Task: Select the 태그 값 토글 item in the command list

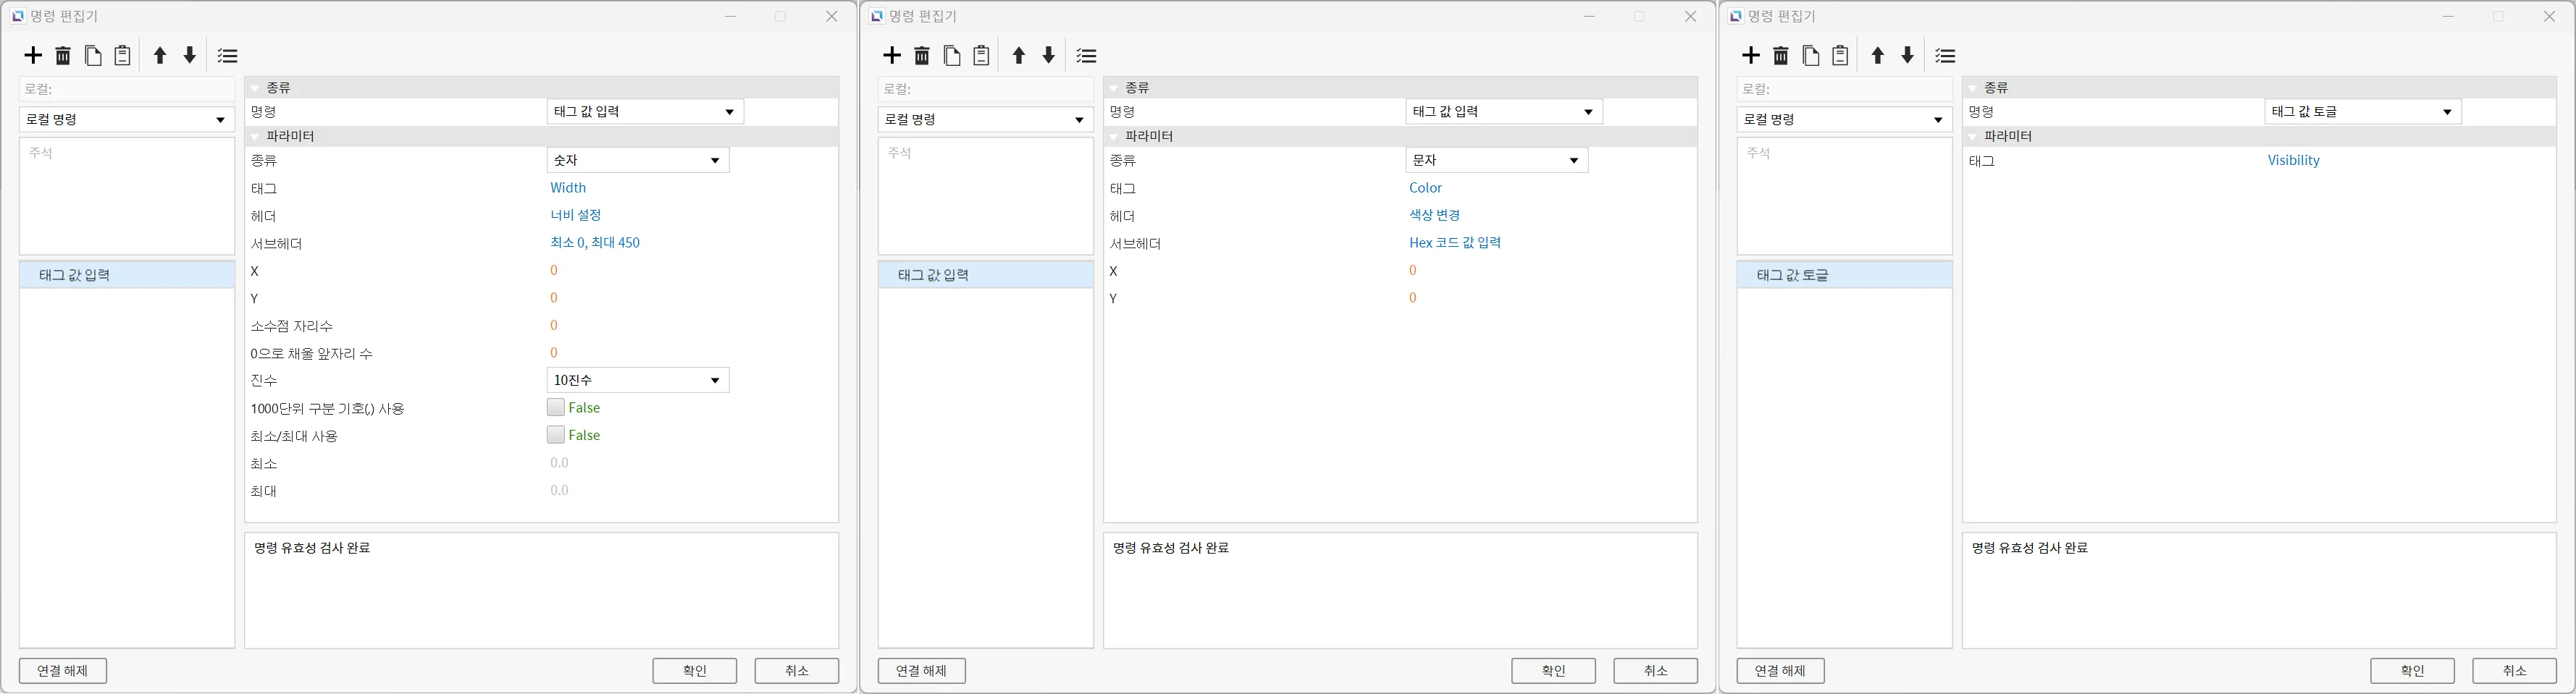Action: click(1843, 276)
